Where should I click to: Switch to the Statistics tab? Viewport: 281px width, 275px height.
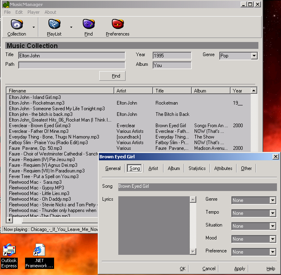click(x=197, y=168)
